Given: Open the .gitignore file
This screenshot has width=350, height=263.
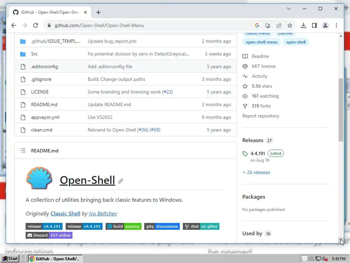Looking at the screenshot, I should [41, 79].
